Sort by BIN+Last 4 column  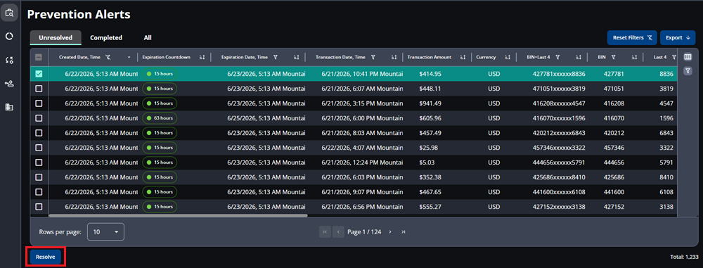pos(579,58)
